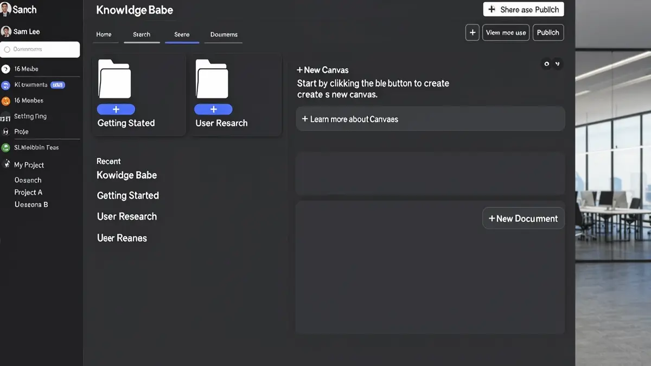Click the blue badge next to "K(ouments"
The width and height of the screenshot is (651, 366).
[58, 85]
